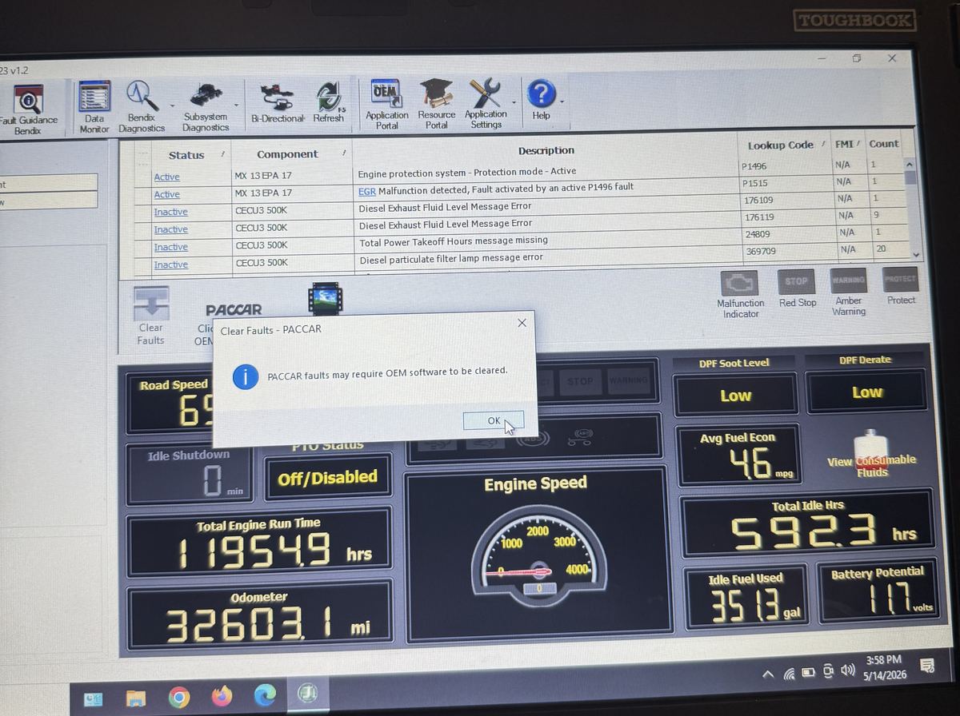Open Active status link for P1496
The height and width of the screenshot is (716, 960).
pyautogui.click(x=166, y=177)
